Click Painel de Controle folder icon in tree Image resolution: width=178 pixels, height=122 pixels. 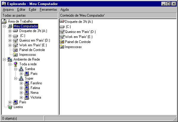click(15, 50)
